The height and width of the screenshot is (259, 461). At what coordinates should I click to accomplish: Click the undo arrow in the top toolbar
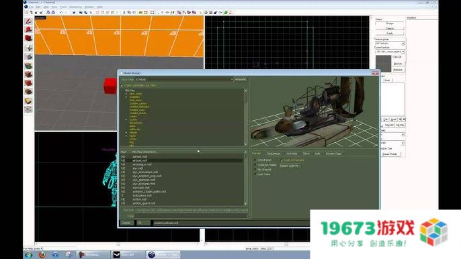pyautogui.click(x=61, y=13)
